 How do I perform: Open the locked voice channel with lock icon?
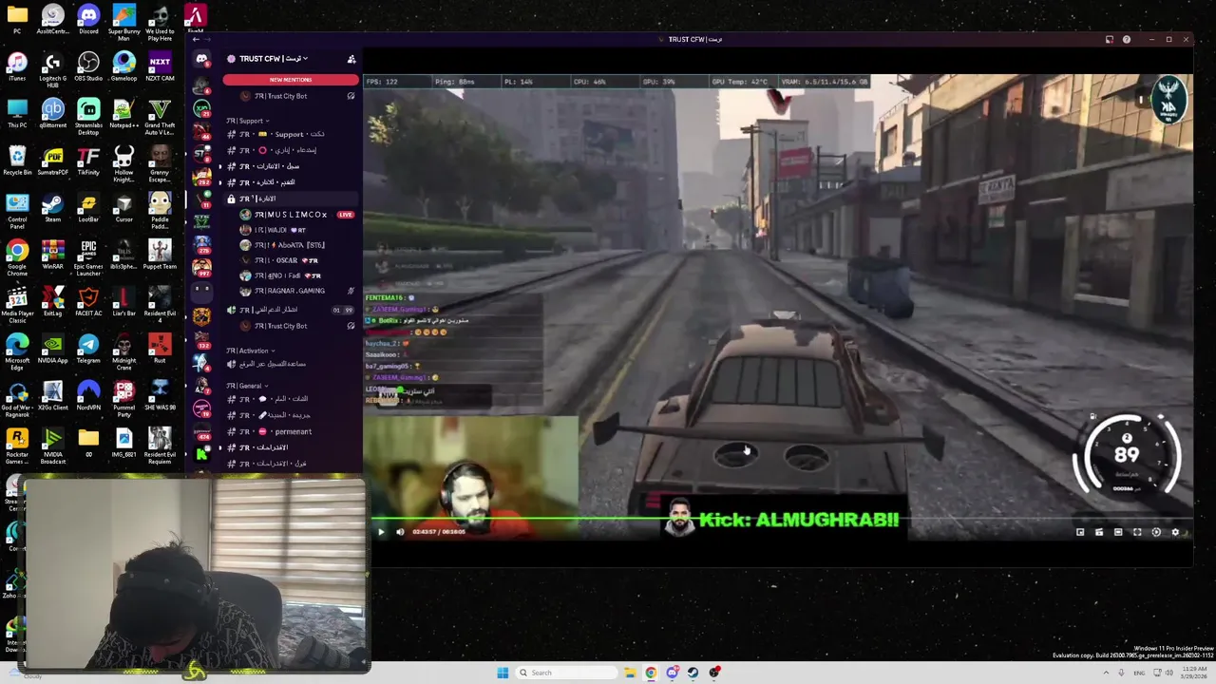290,199
